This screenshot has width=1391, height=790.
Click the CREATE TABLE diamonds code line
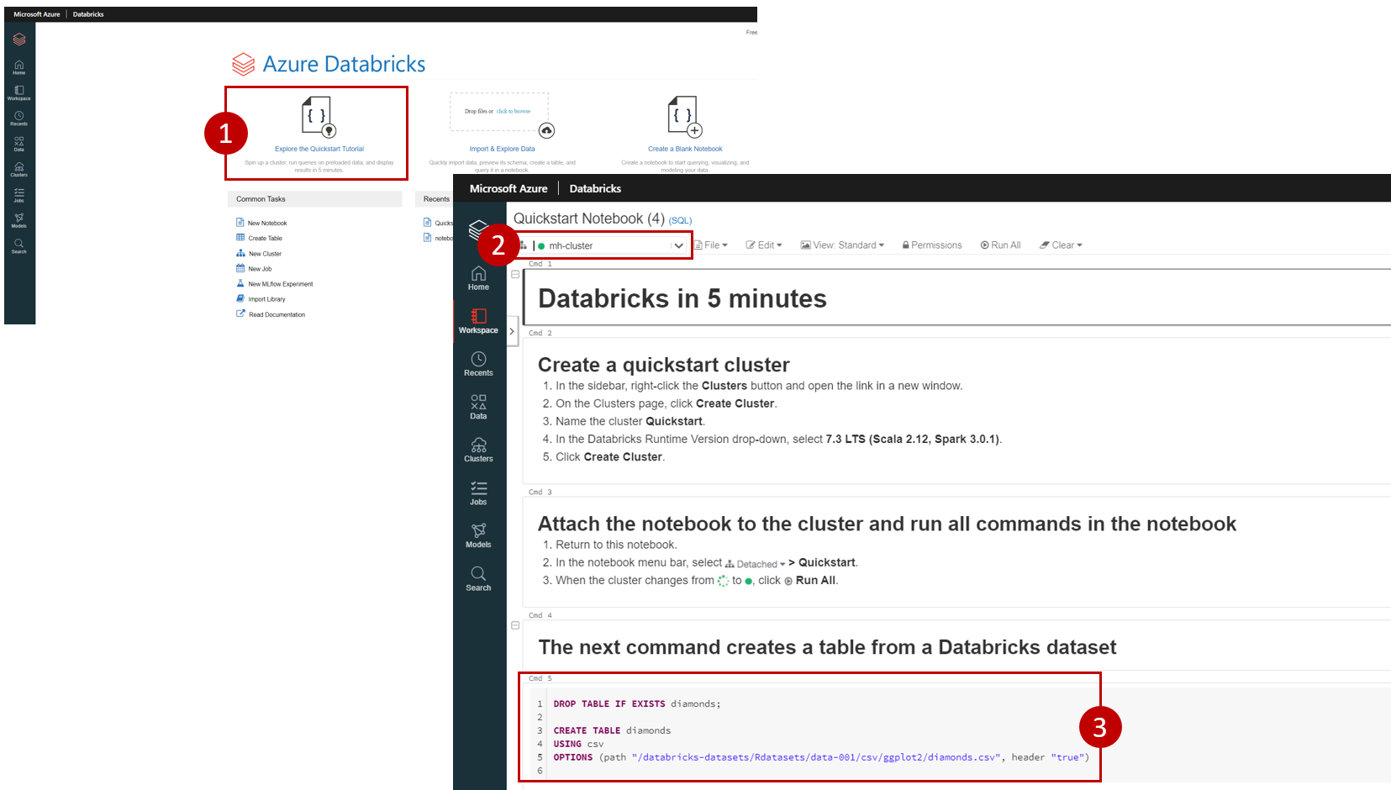tap(612, 731)
